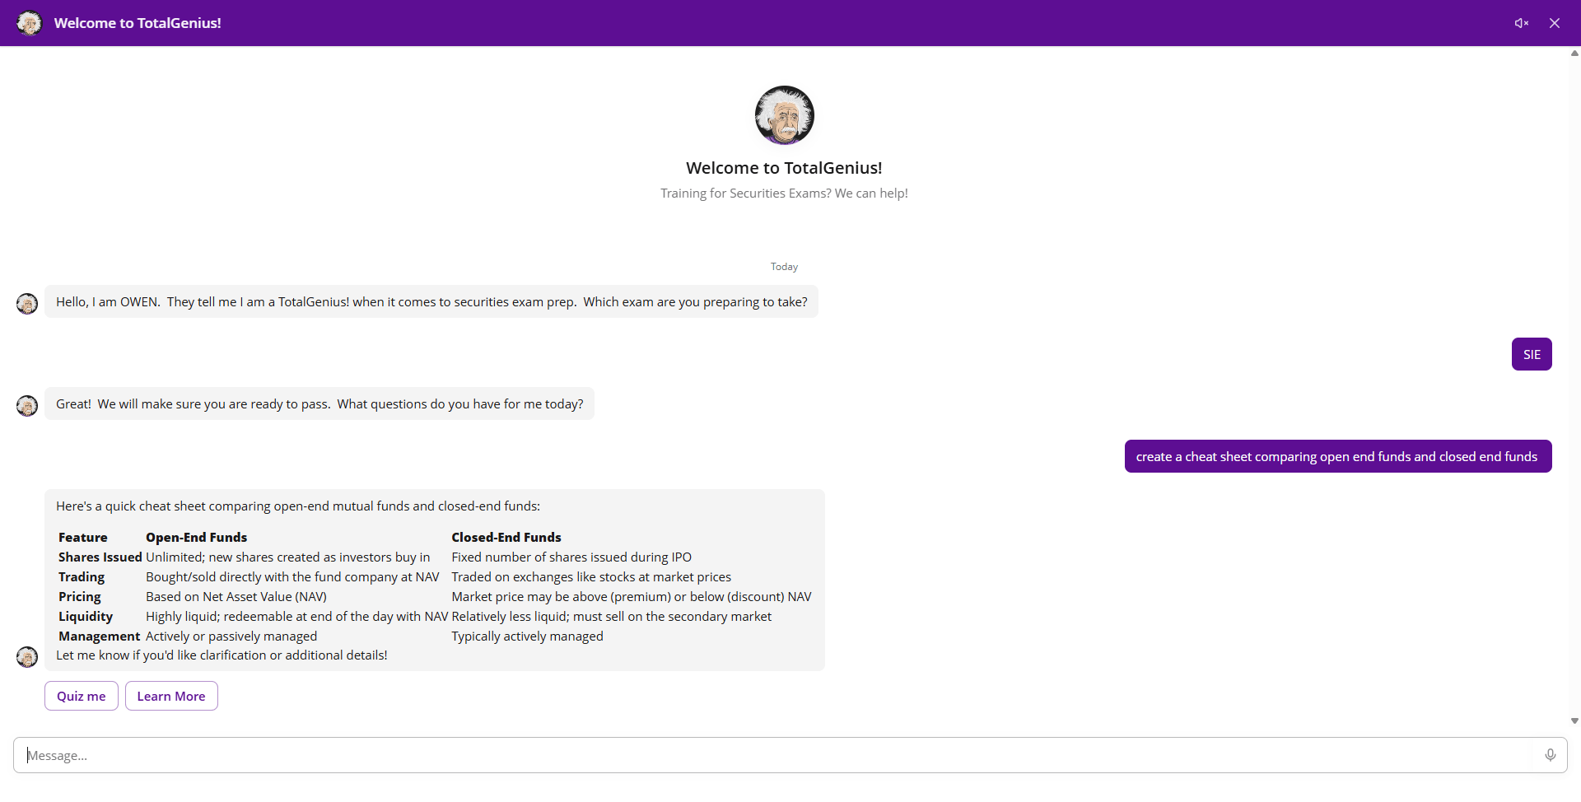Close the TotalGenius chat window

(1554, 23)
